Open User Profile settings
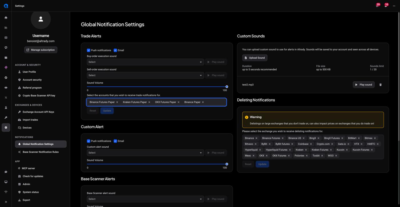 pos(41,72)
